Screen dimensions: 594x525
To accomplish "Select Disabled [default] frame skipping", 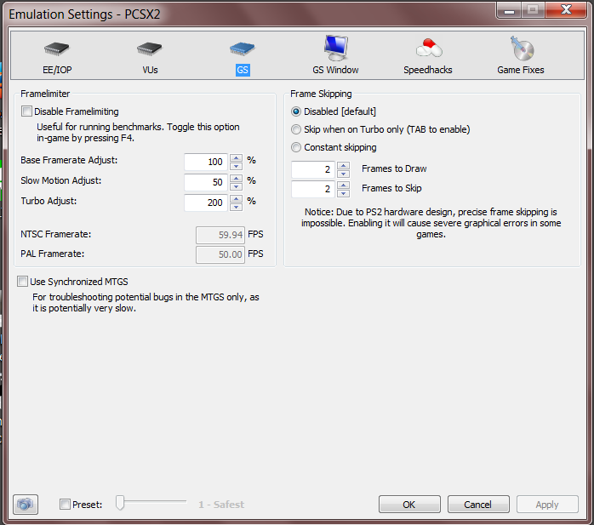I will pyautogui.click(x=296, y=111).
